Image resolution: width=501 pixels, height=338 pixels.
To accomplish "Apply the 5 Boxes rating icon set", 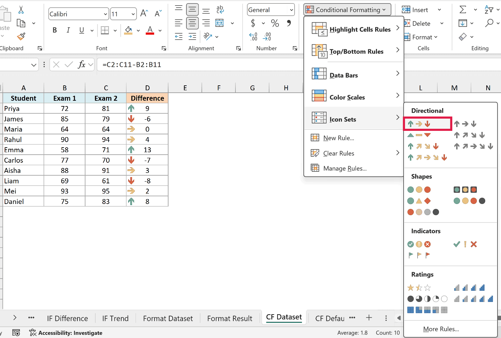I will pyautogui.click(x=427, y=310).
